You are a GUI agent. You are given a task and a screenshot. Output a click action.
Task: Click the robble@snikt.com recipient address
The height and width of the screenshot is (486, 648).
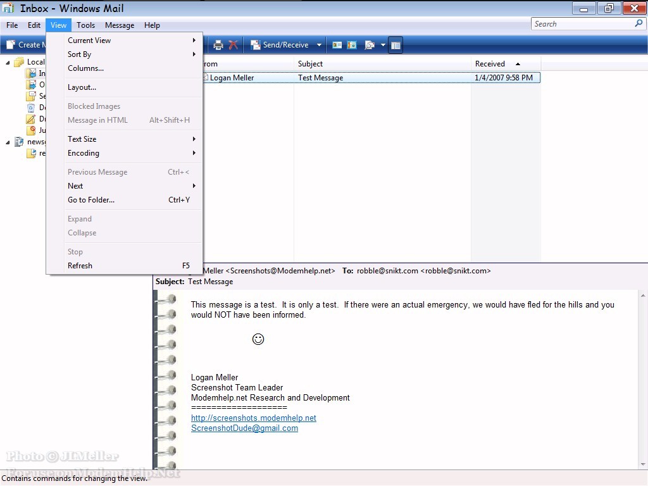pos(423,271)
